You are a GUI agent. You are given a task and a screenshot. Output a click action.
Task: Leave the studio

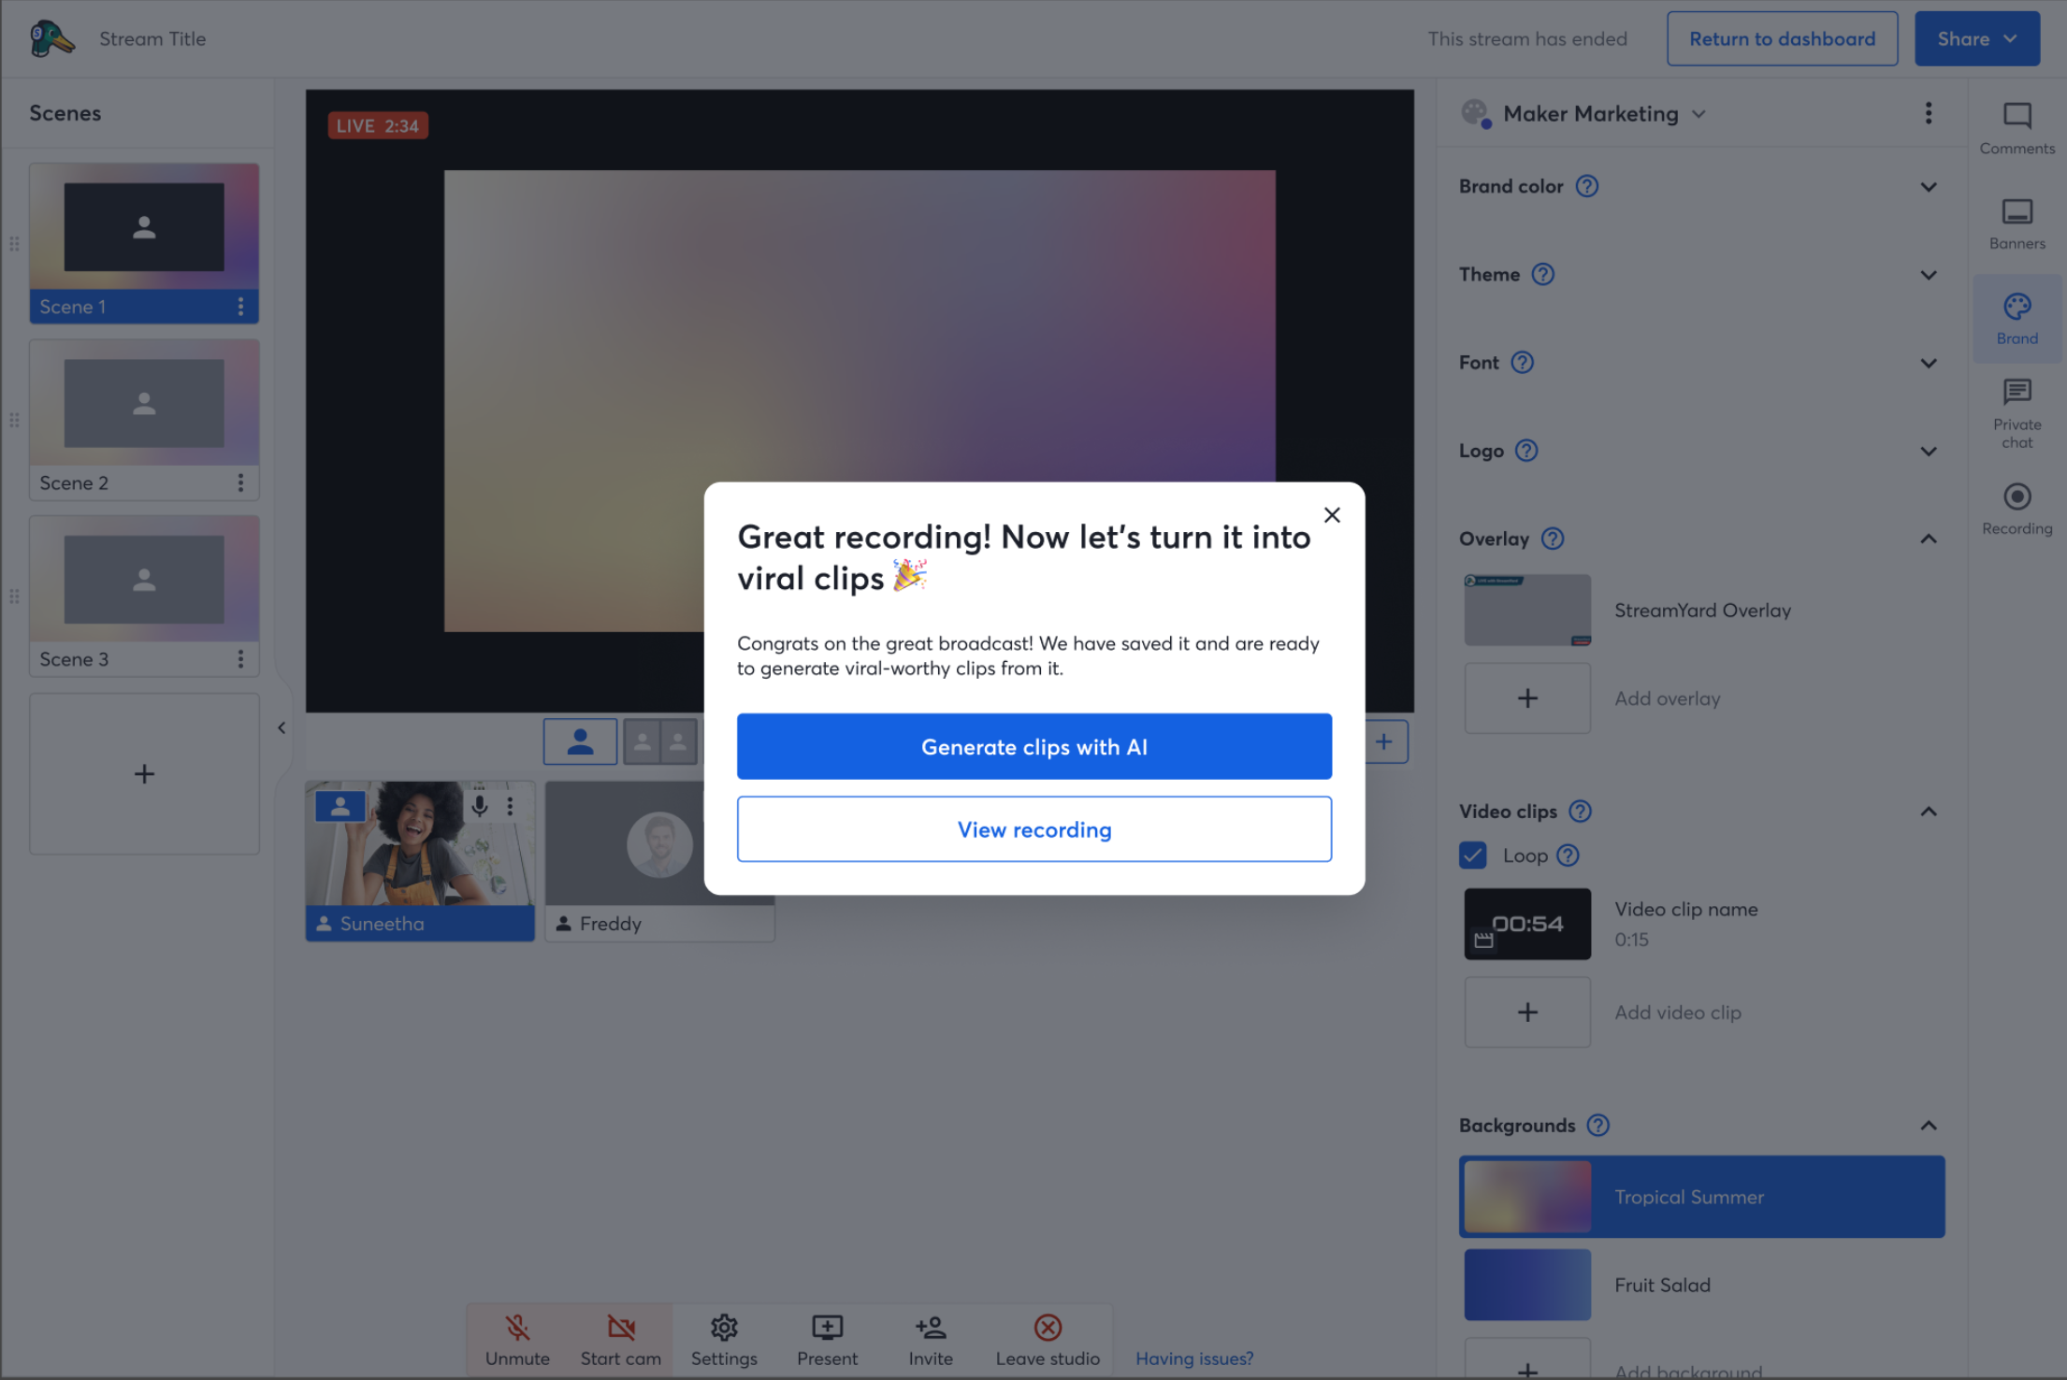pyautogui.click(x=1048, y=1341)
